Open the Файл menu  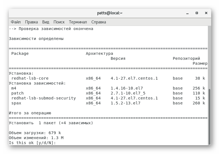[x=16, y=22]
